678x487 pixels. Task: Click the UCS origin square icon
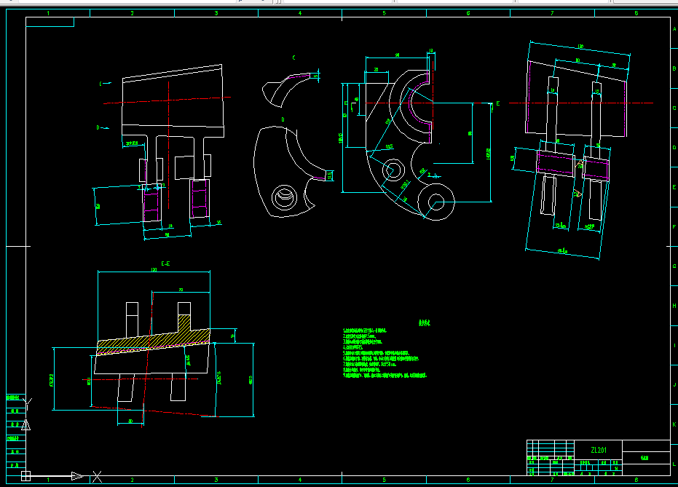point(26,476)
